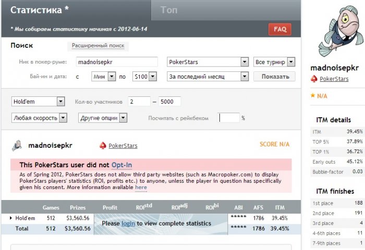The height and width of the screenshot is (250, 365).
Task: Click the AFS column header
Action: (x=259, y=208)
